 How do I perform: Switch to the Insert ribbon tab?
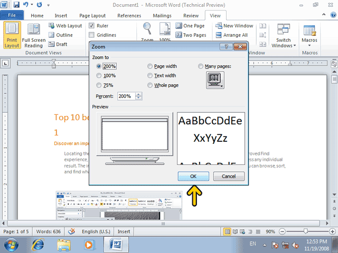(61, 16)
